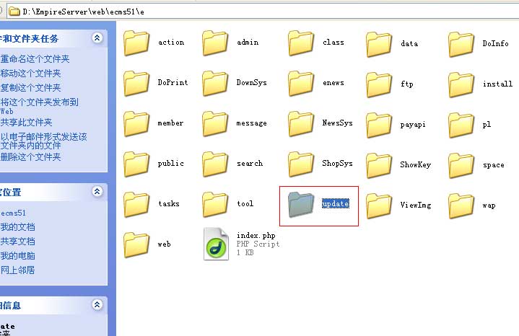Open the DoInfo folder
519x336 pixels.
pyautogui.click(x=461, y=44)
